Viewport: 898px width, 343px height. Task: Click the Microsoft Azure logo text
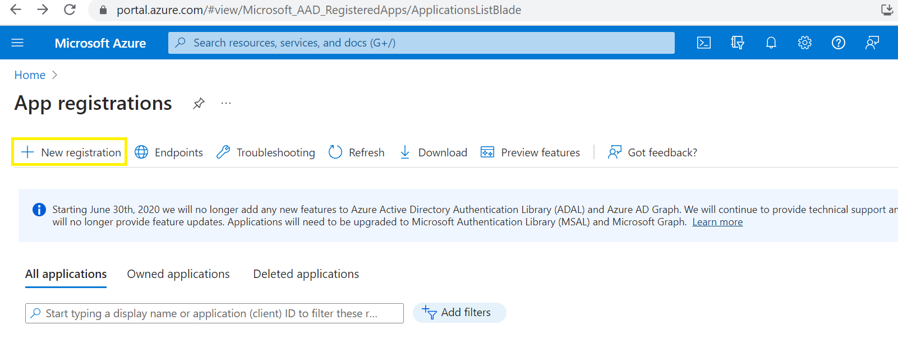[100, 43]
